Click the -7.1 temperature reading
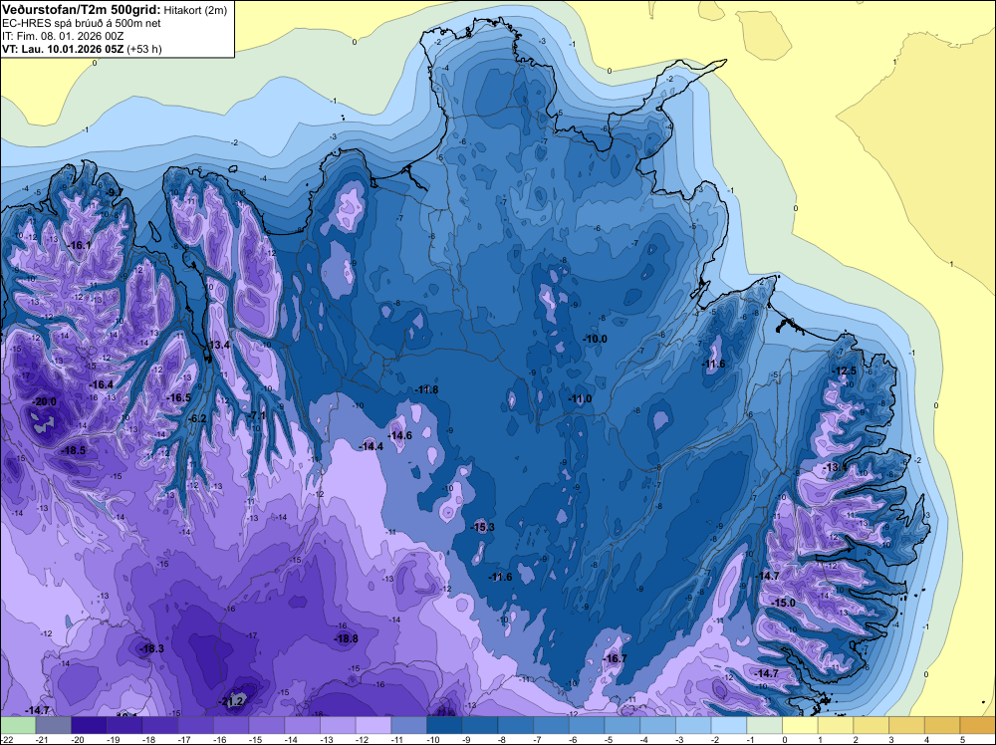Screen dimensions: 996x745 click(257, 415)
